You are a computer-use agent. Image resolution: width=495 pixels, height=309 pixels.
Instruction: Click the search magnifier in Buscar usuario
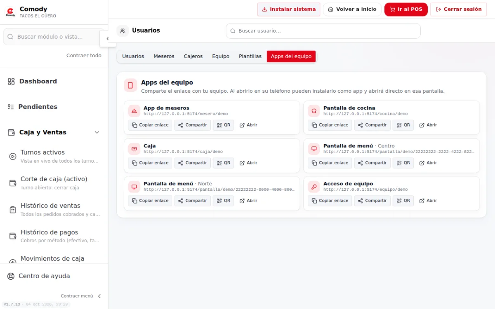click(233, 31)
